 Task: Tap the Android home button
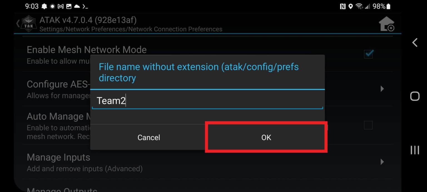click(415, 96)
